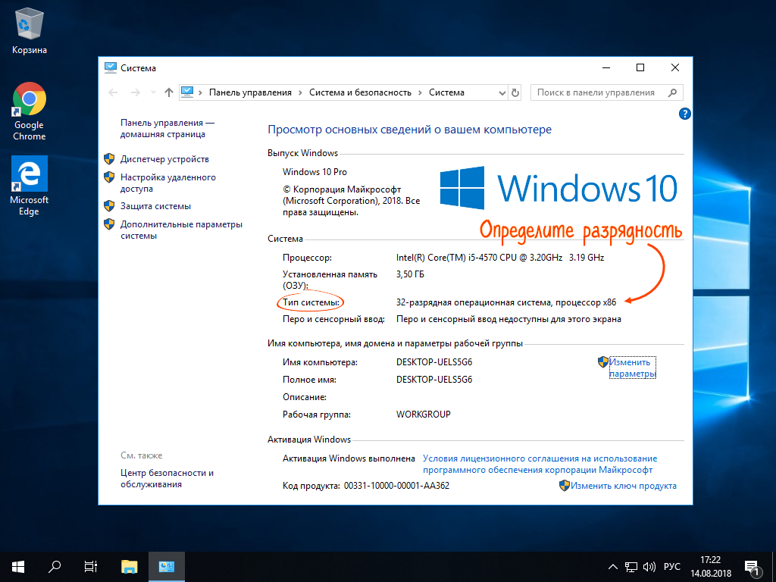Viewport: 776px width, 582px height.
Task: Open Защита системы link
Action: coord(156,206)
